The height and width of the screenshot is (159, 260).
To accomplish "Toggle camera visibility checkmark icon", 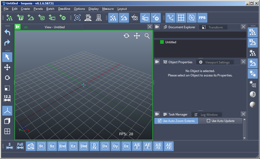I will pyautogui.click(x=135, y=18).
